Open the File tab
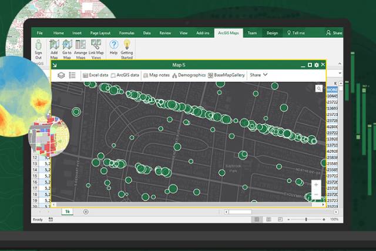376x251 pixels. (x=40, y=33)
